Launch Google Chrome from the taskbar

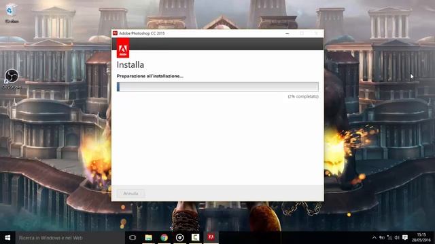164,238
